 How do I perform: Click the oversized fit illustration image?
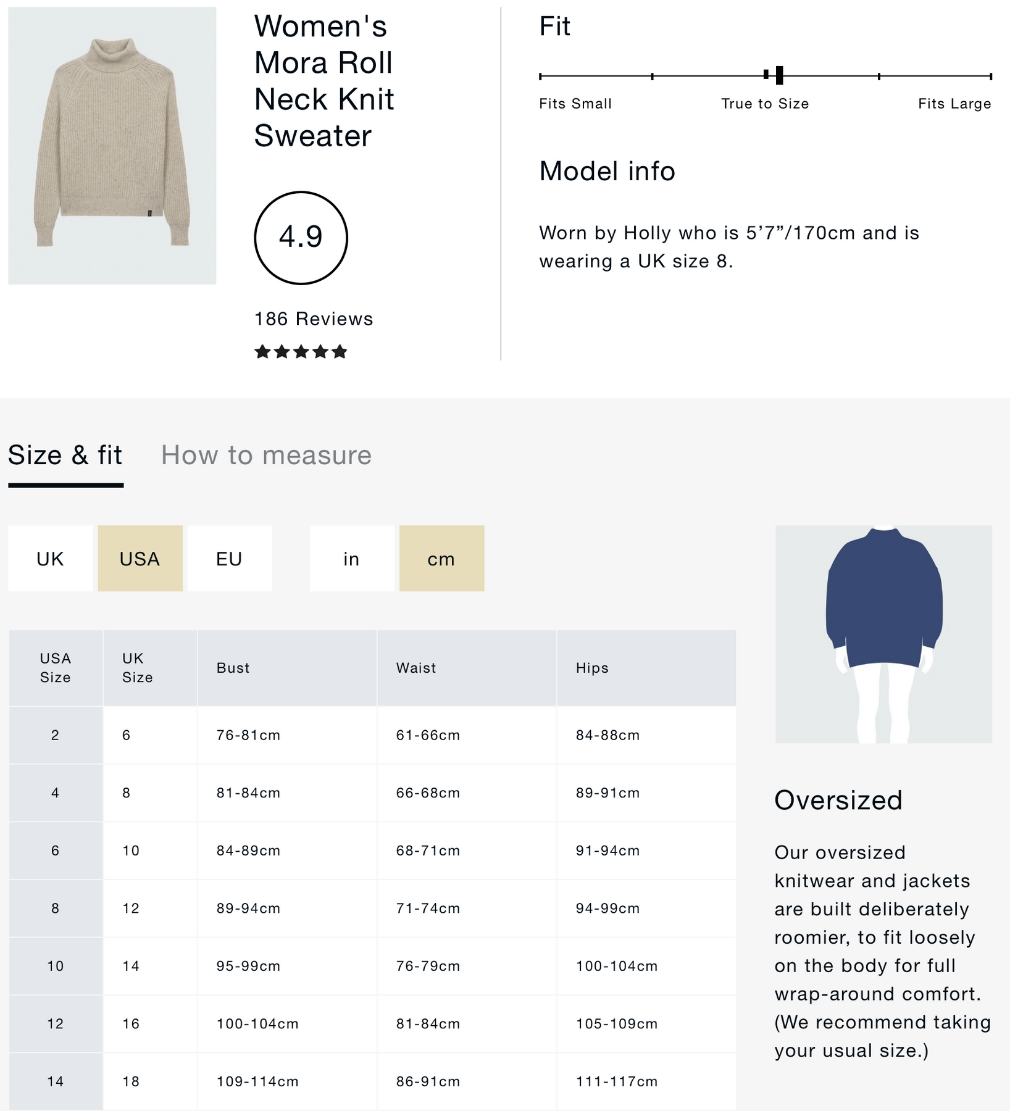(883, 634)
